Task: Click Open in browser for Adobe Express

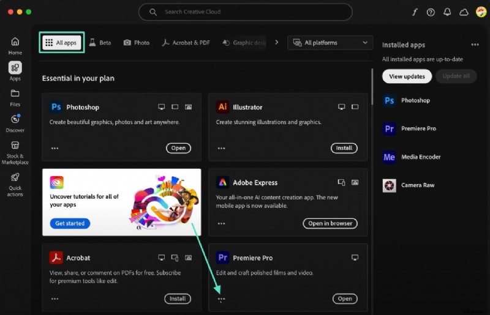Action: [x=330, y=223]
